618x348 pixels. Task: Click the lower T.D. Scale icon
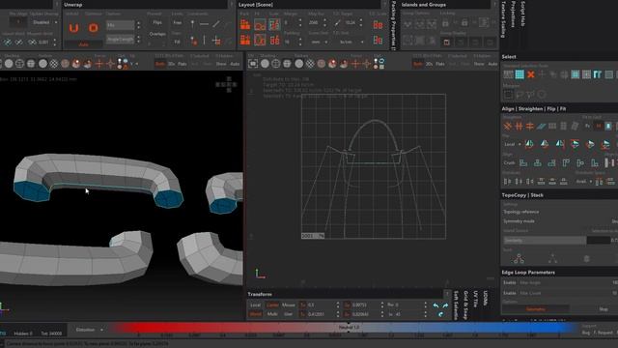(378, 40)
